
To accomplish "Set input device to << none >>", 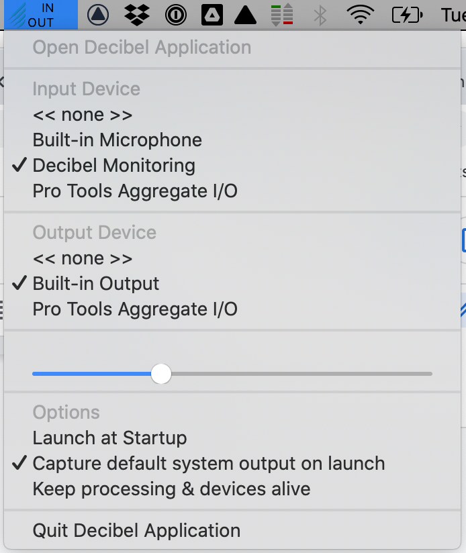I will click(82, 115).
